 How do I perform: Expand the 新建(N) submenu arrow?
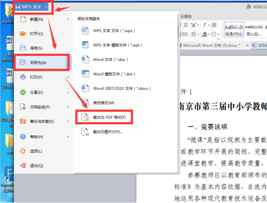68,19
